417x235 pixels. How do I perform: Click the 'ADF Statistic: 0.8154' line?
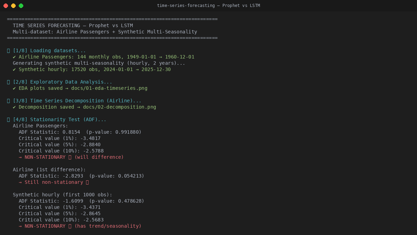coord(80,132)
